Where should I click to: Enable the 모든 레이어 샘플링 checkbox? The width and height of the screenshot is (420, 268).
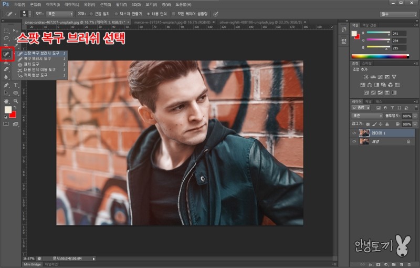pos(173,14)
